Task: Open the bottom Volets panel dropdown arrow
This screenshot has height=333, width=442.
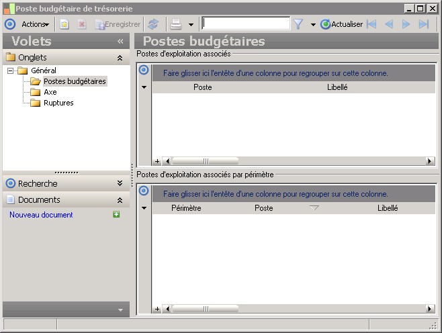Action: [x=120, y=310]
